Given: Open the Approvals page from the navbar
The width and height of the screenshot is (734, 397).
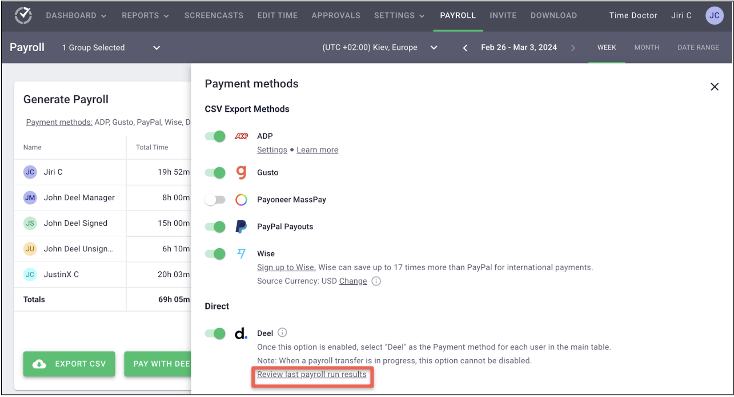Looking at the screenshot, I should pos(336,16).
